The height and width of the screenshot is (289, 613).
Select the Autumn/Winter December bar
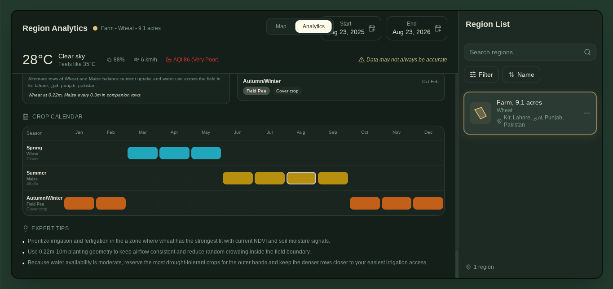tap(428, 203)
